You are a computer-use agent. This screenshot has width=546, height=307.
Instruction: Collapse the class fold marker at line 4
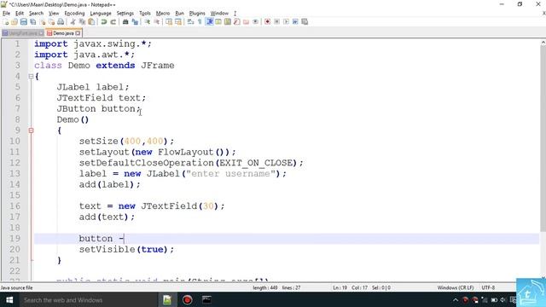click(31, 76)
